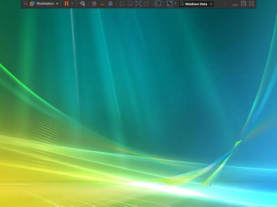The width and height of the screenshot is (277, 207).
Task: Open the power options dropdown next to pause
Action: pos(72,4)
